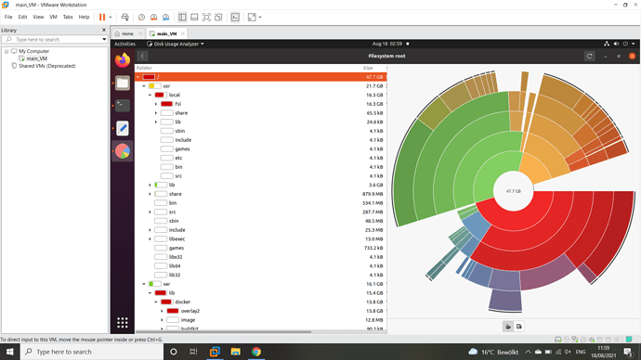This screenshot has width=641, height=360.
Task: Open the VMware View menu
Action: coord(38,17)
